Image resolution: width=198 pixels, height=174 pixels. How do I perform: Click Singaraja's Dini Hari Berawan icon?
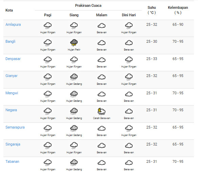[x=129, y=146]
